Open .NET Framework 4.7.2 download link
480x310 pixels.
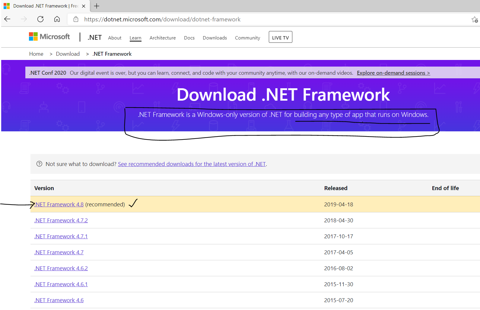coord(61,220)
